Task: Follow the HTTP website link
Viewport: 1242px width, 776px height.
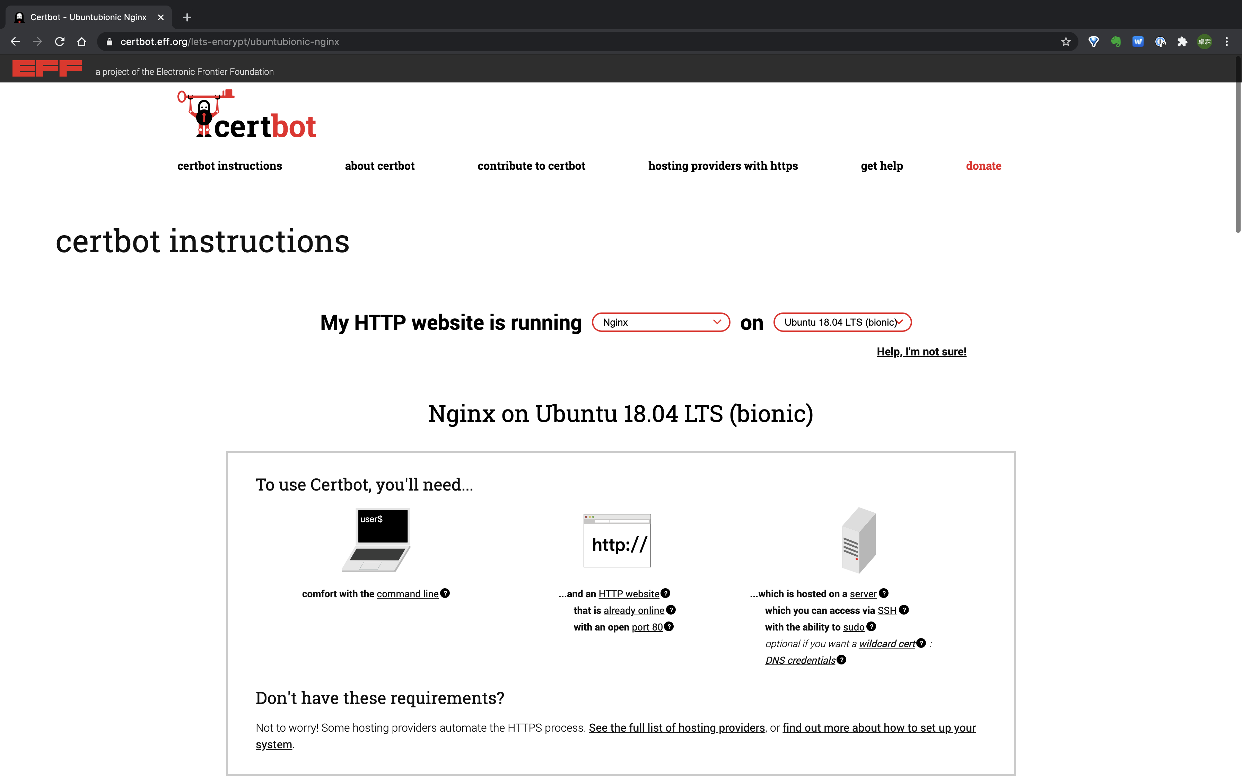Action: [x=629, y=594]
